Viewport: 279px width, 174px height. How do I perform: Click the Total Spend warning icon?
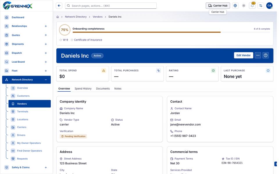tap(103, 71)
